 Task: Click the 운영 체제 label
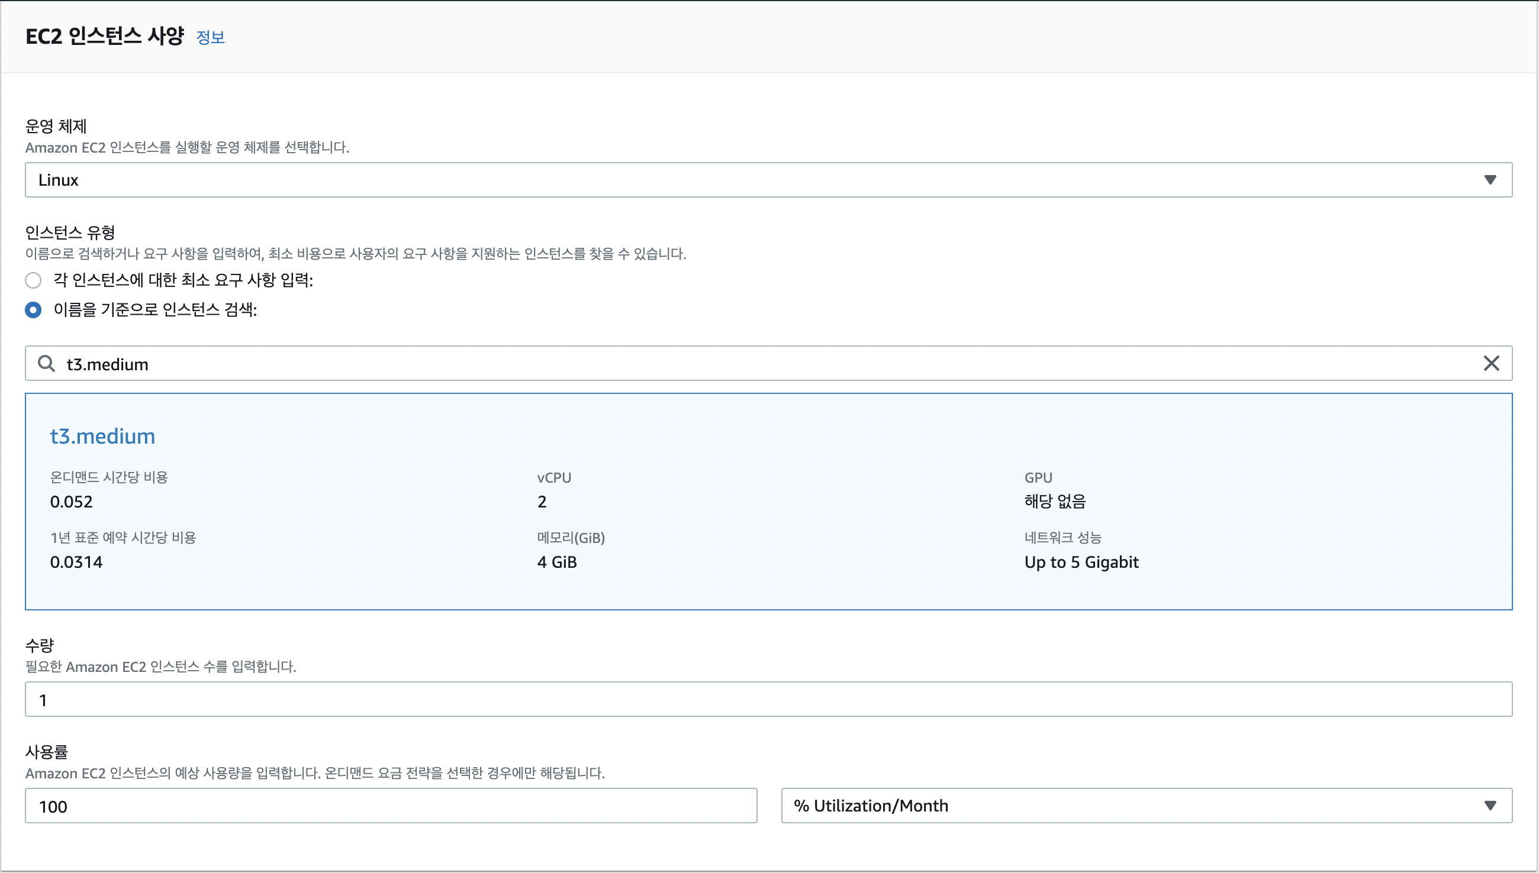(56, 126)
